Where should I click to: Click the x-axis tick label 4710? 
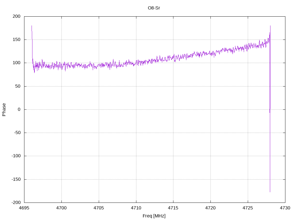(136, 208)
